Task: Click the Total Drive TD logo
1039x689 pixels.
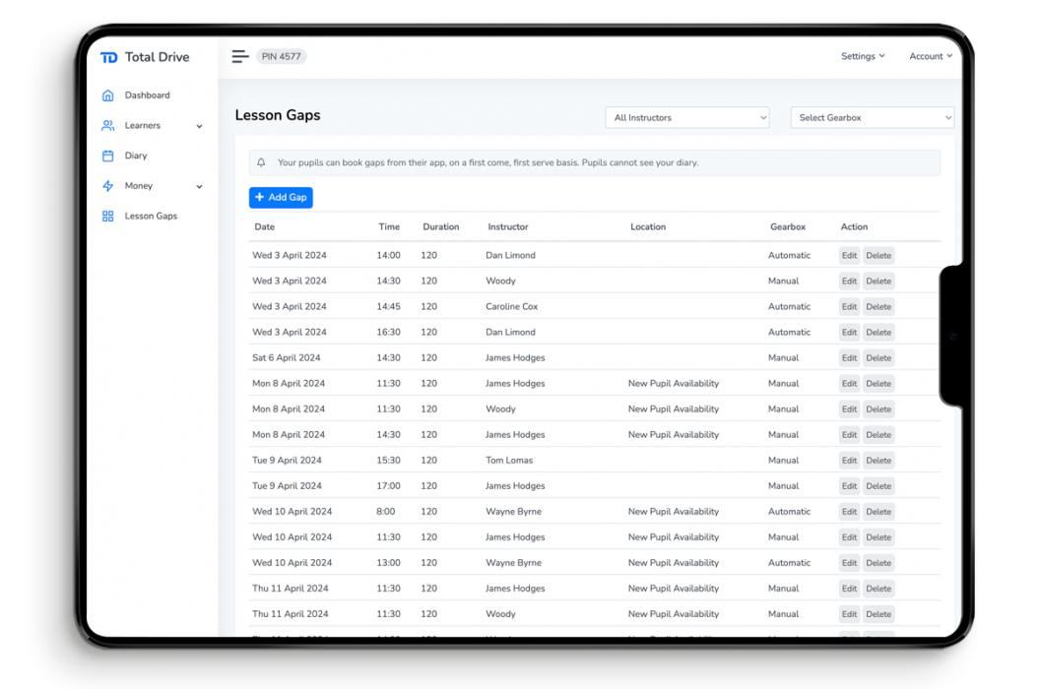Action: point(109,56)
